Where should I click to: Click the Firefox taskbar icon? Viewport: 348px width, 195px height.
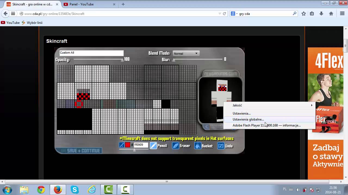tap(58, 190)
